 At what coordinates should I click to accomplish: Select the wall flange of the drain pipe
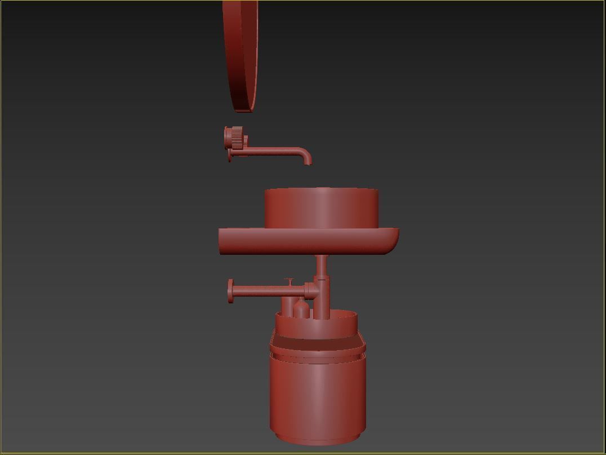(x=230, y=291)
